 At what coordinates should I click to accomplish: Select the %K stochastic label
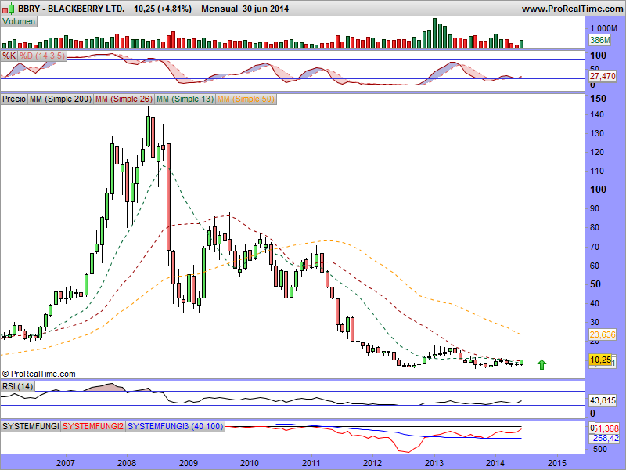9,56
